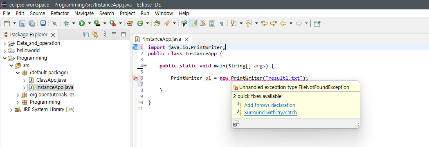Click the Search flashlight toolbar icon
Viewport: 429px width, 147px height.
(166, 24)
